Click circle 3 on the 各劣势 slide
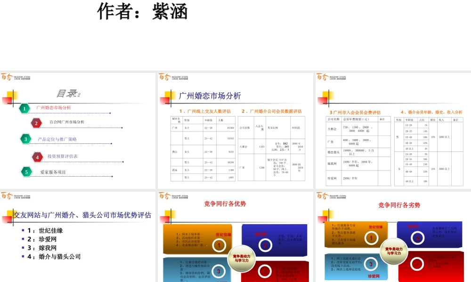The height and width of the screenshot is (282, 471). coord(371,264)
